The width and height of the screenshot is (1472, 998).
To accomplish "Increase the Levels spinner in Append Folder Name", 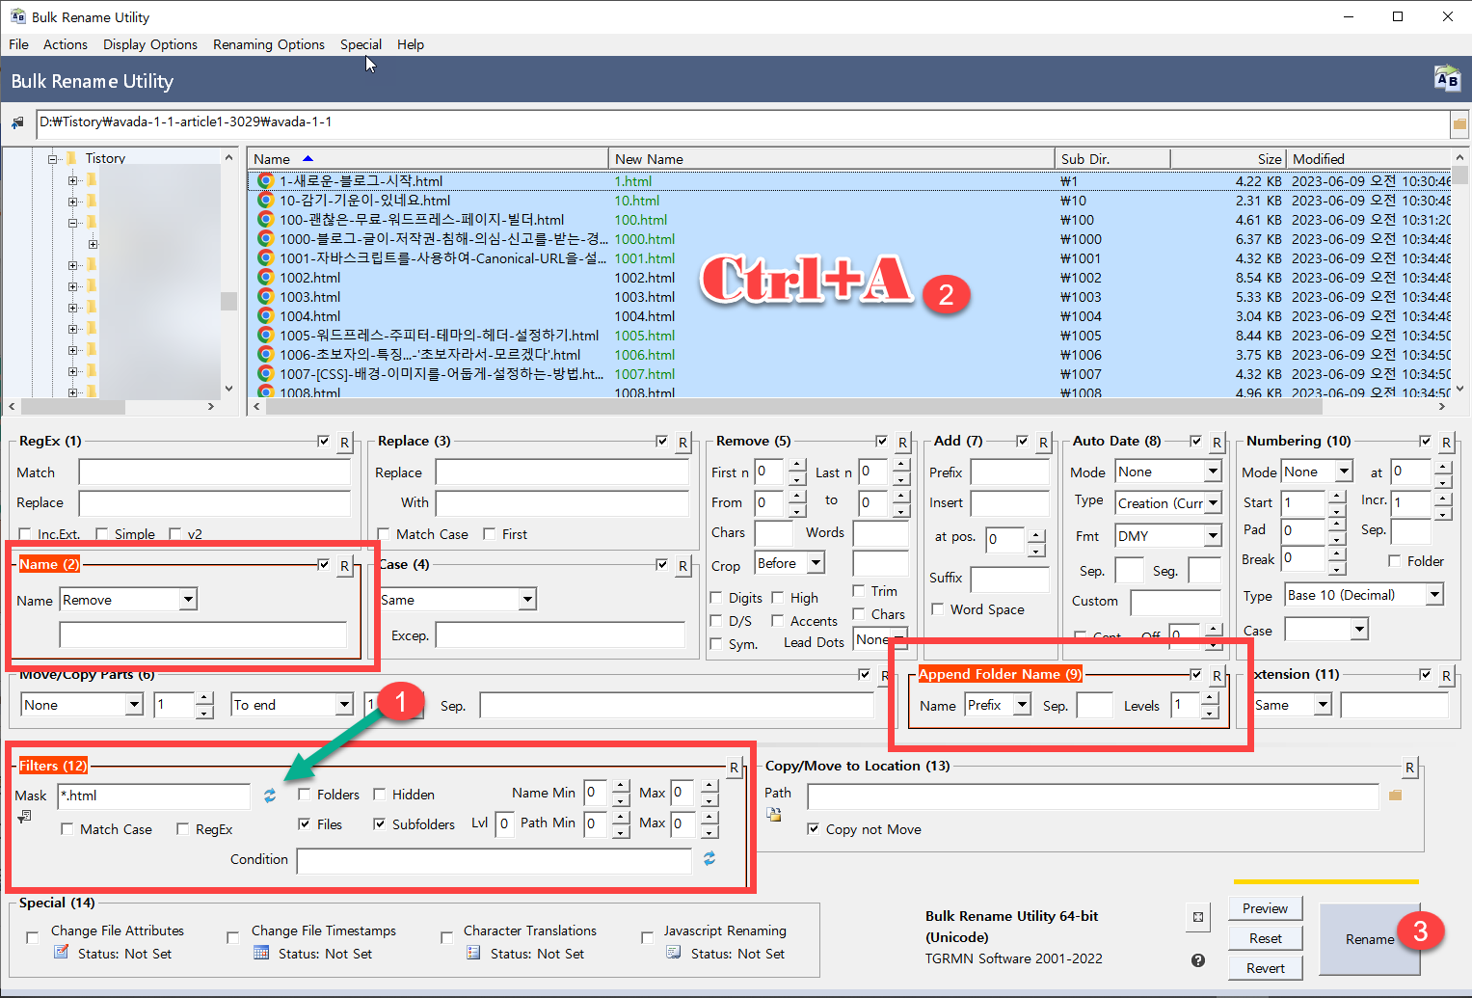I will click(x=1210, y=699).
